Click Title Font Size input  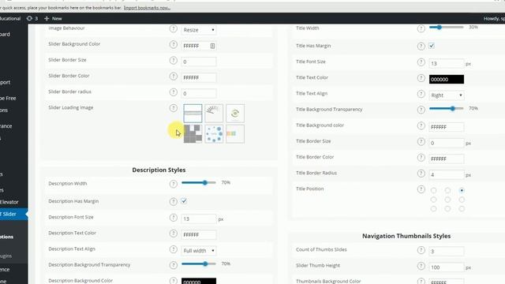pyautogui.click(x=447, y=63)
